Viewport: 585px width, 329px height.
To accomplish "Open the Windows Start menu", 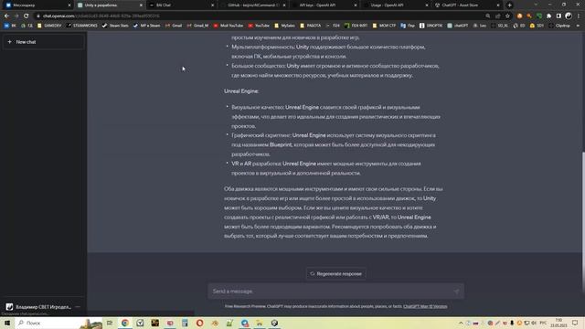I will pos(7,323).
